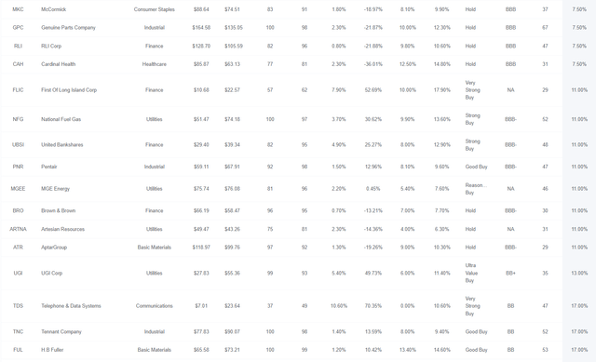Select the Genuine Parts Company name
Viewport: 596px width, 362px height.
point(68,28)
